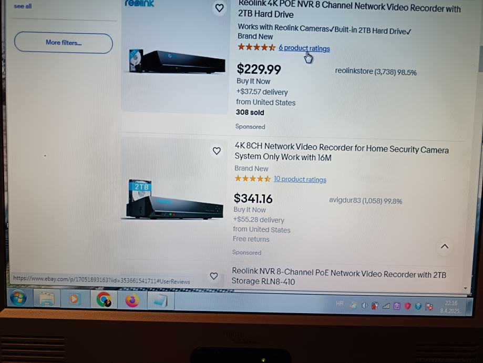Toggle watchlist heart for $341.16 recorder
Image resolution: width=483 pixels, height=363 pixels.
tap(217, 151)
